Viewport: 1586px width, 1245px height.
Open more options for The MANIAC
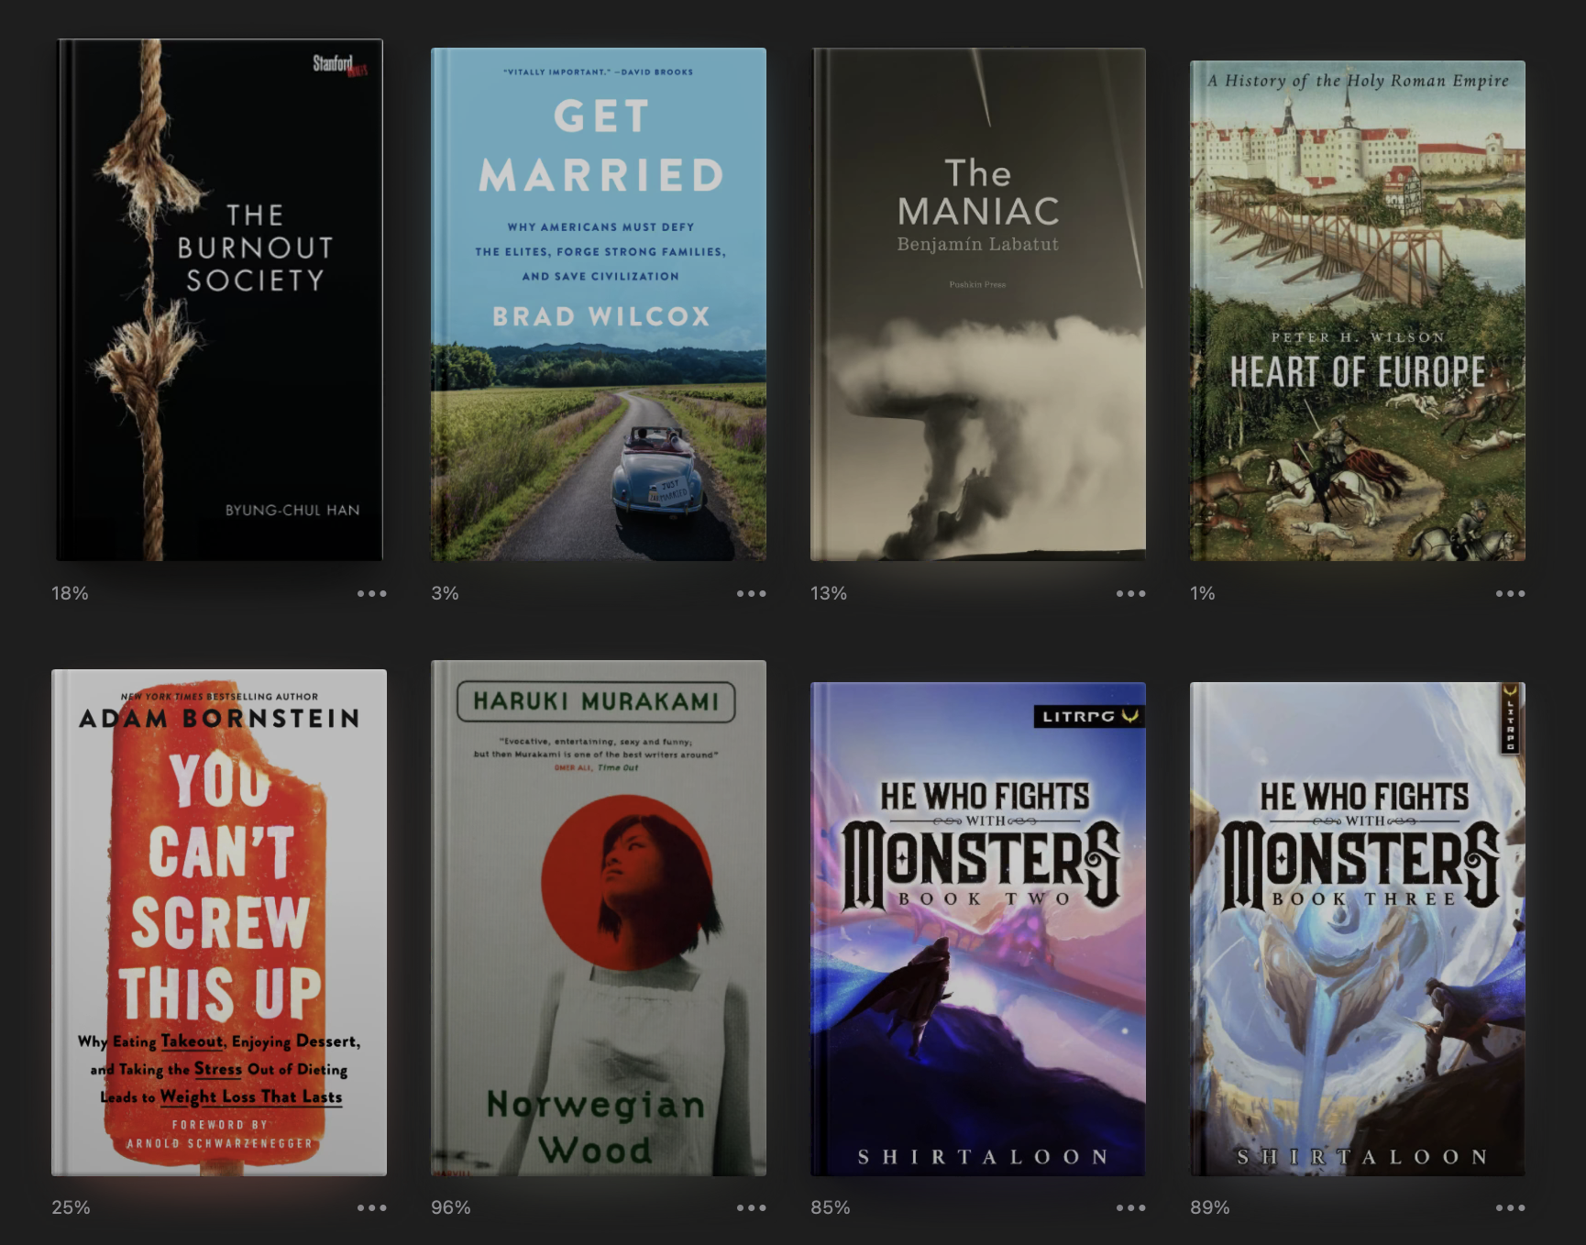coord(1130,593)
